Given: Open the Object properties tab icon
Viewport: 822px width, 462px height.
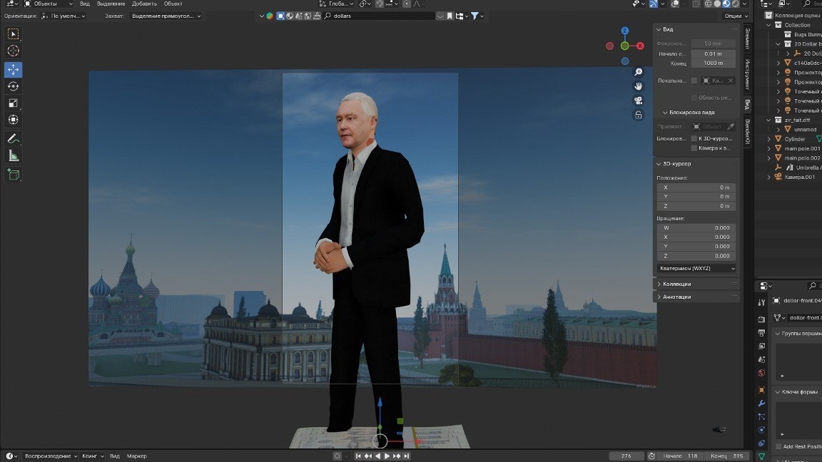Looking at the screenshot, I should [761, 390].
